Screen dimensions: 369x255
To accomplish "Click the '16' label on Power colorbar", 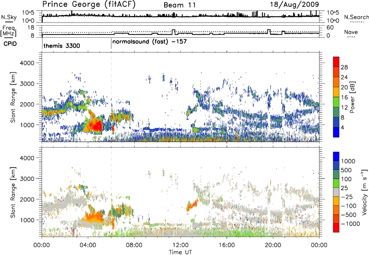I will (x=344, y=98).
